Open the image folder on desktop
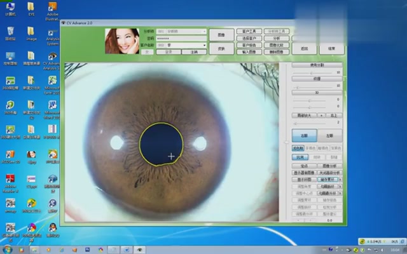This screenshot has height=254, width=407. point(31,32)
